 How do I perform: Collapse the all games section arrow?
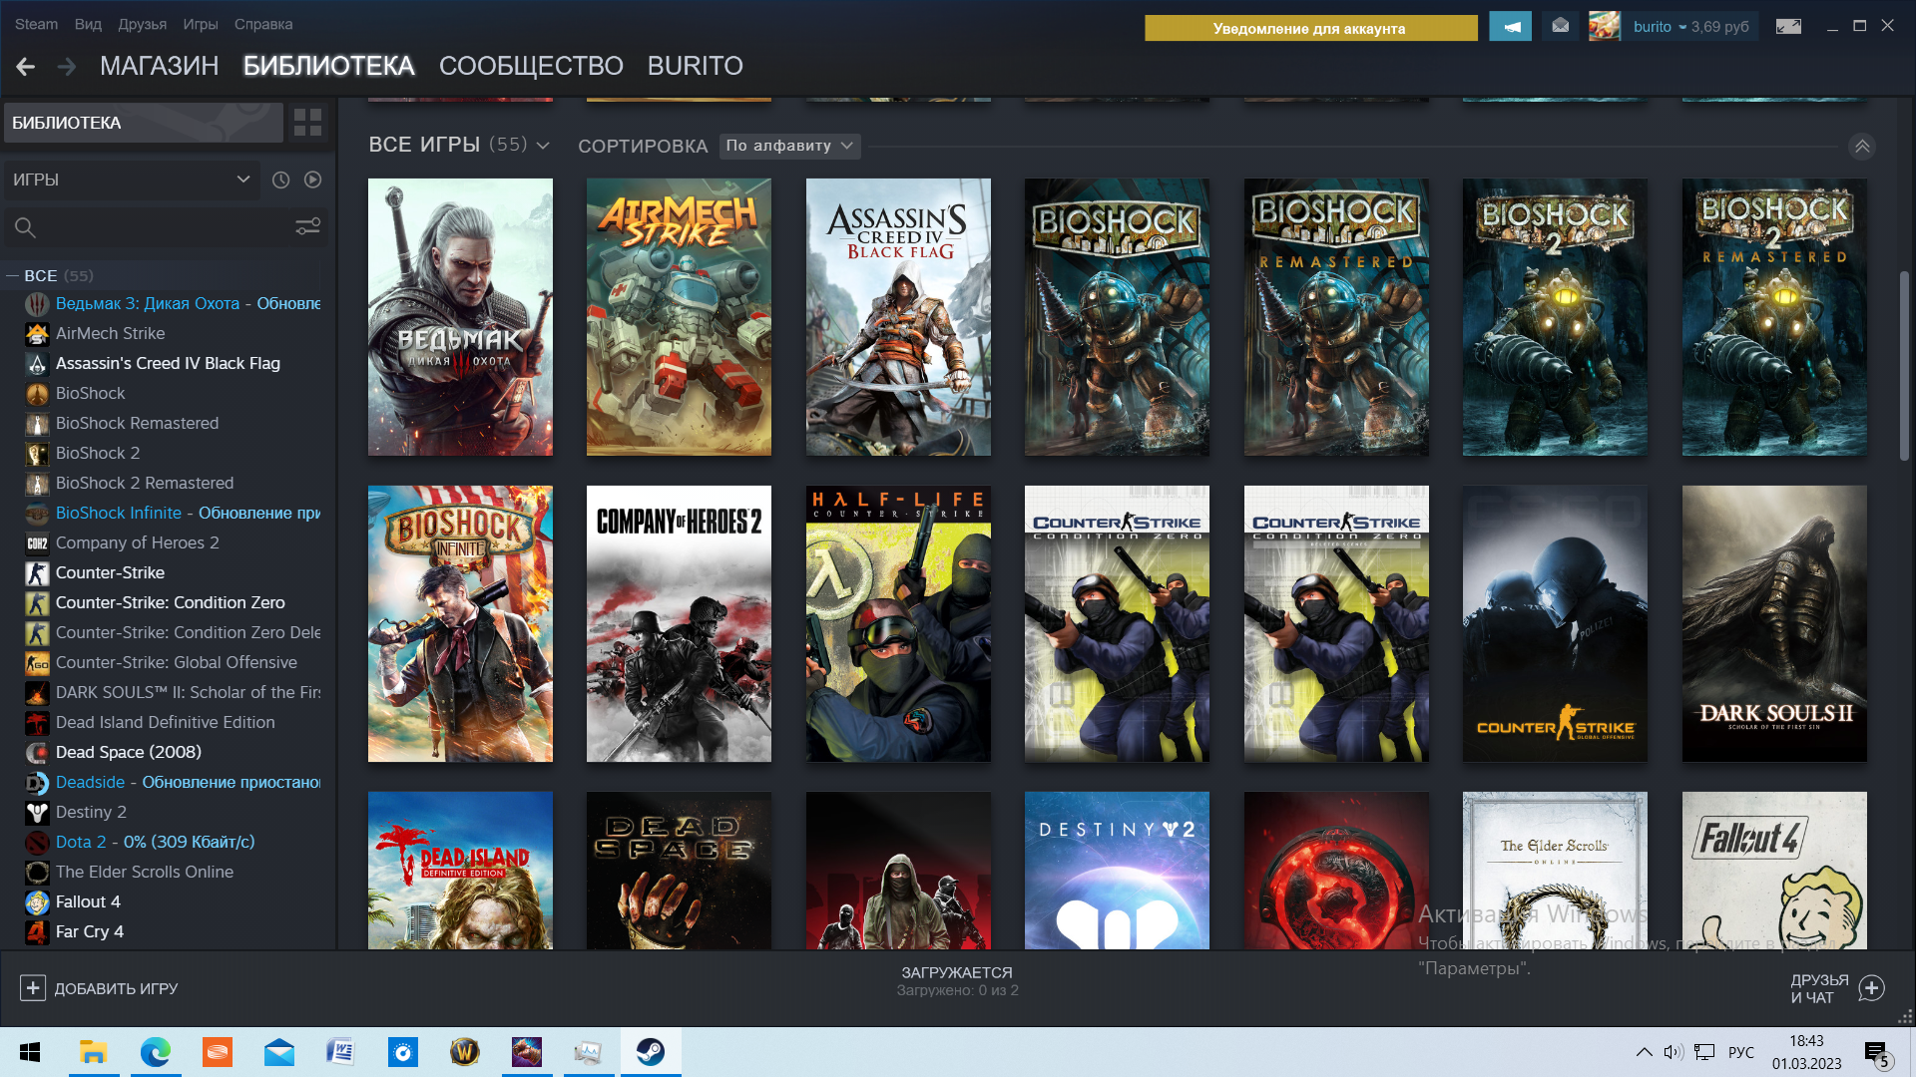(1862, 147)
